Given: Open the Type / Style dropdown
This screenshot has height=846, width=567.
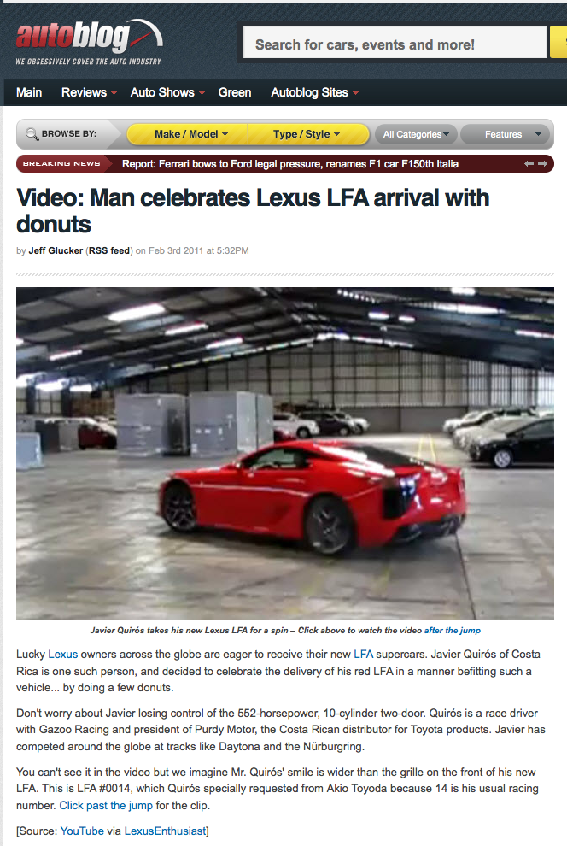Looking at the screenshot, I should (307, 134).
